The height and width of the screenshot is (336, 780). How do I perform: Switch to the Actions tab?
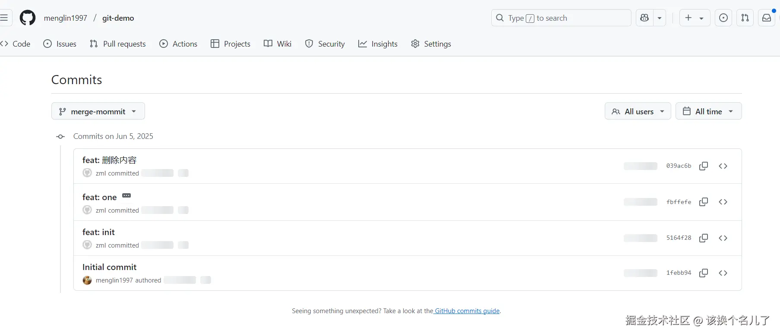pyautogui.click(x=178, y=44)
